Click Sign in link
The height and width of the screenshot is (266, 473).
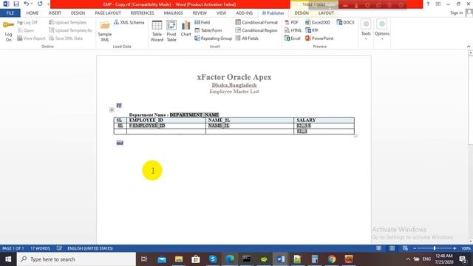457,13
